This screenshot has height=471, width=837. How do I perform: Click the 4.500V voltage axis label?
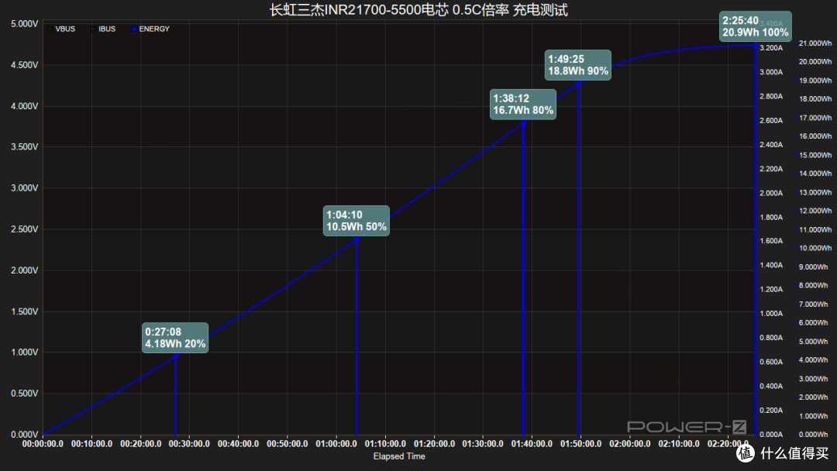coord(25,65)
